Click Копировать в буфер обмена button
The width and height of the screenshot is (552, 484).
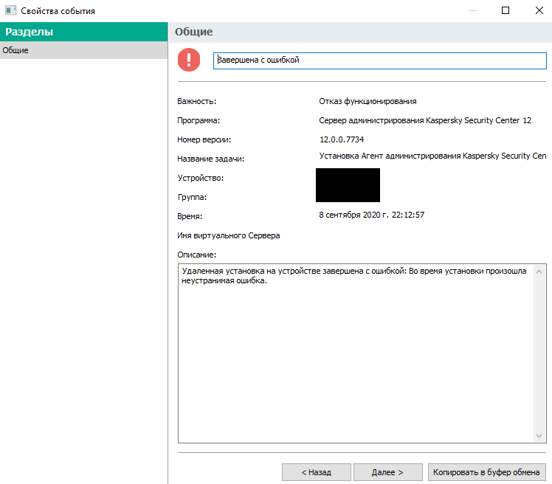(x=486, y=472)
